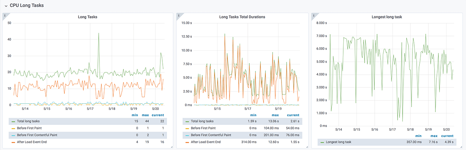
Task: Sort Total Durations legend by min column
Action: 253,115
